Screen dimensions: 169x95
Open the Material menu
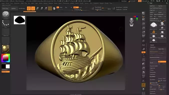[51, 3]
